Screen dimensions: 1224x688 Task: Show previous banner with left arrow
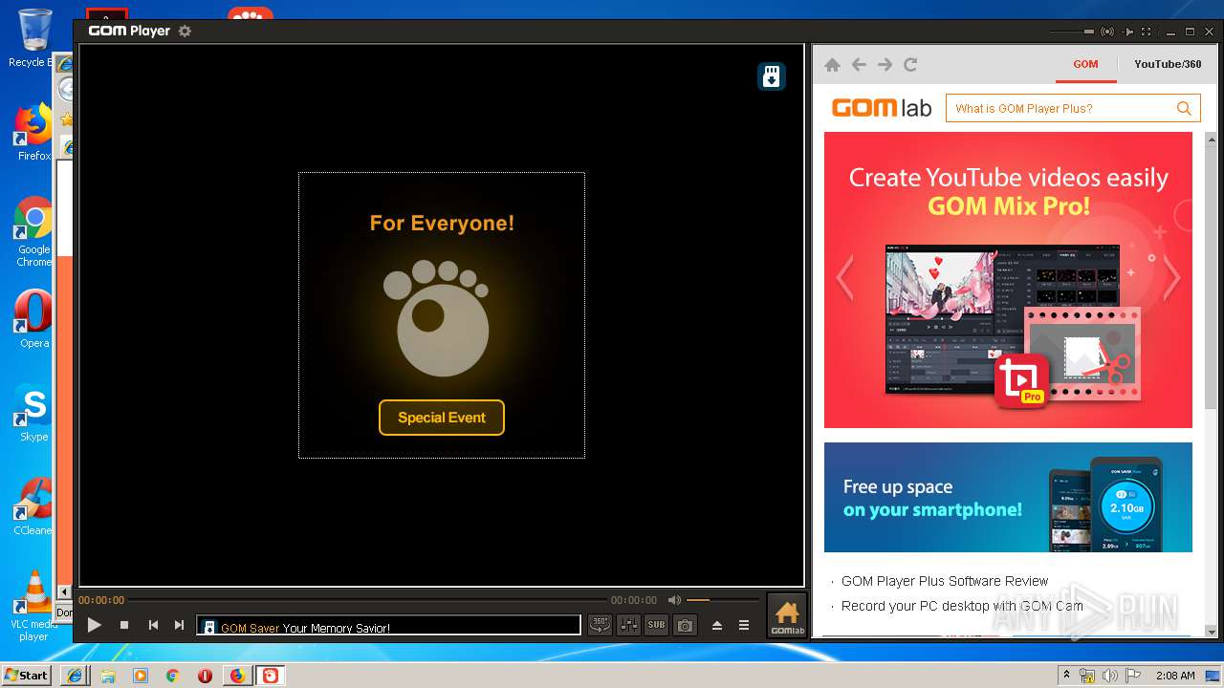click(844, 278)
